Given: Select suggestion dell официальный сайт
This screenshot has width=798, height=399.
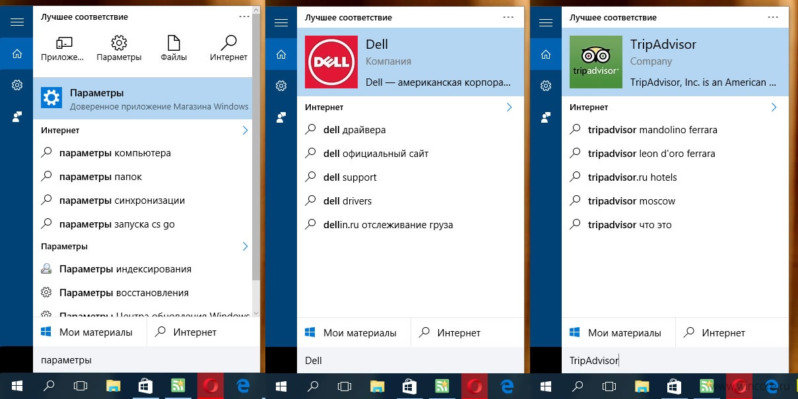Looking at the screenshot, I should pyautogui.click(x=411, y=154).
